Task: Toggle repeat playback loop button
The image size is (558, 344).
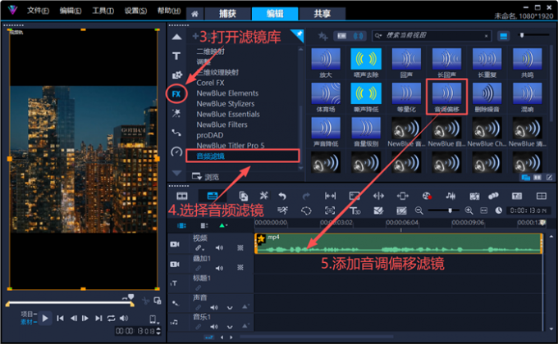Action: (111, 318)
